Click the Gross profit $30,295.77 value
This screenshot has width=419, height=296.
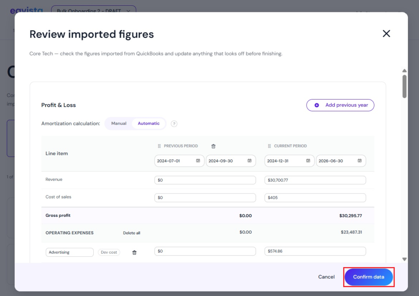click(x=351, y=216)
